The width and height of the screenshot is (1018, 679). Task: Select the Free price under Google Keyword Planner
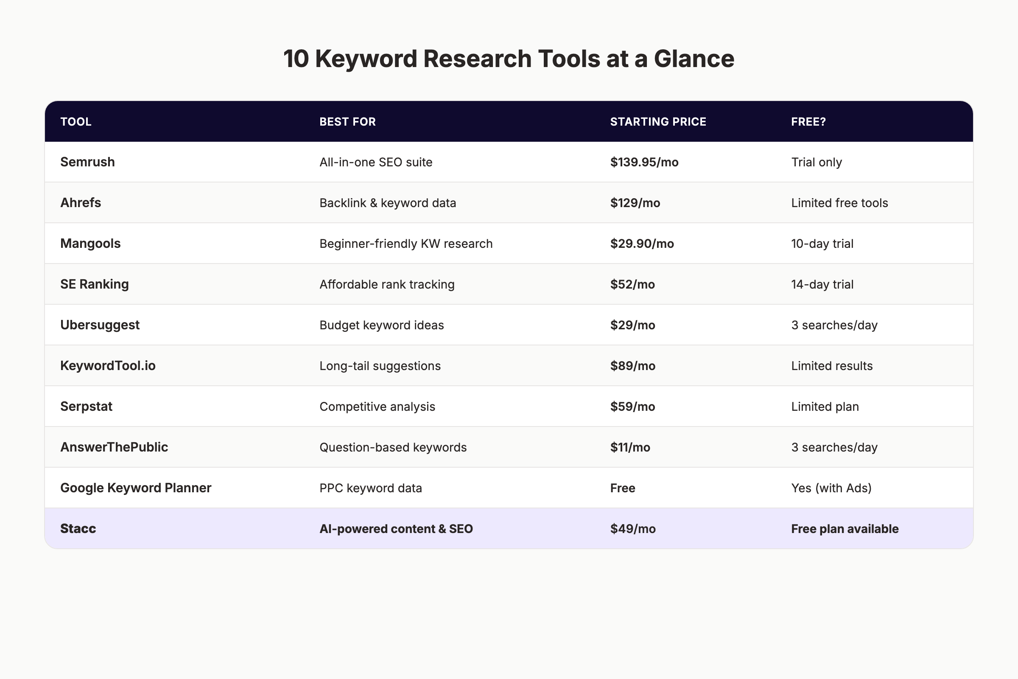(622, 488)
